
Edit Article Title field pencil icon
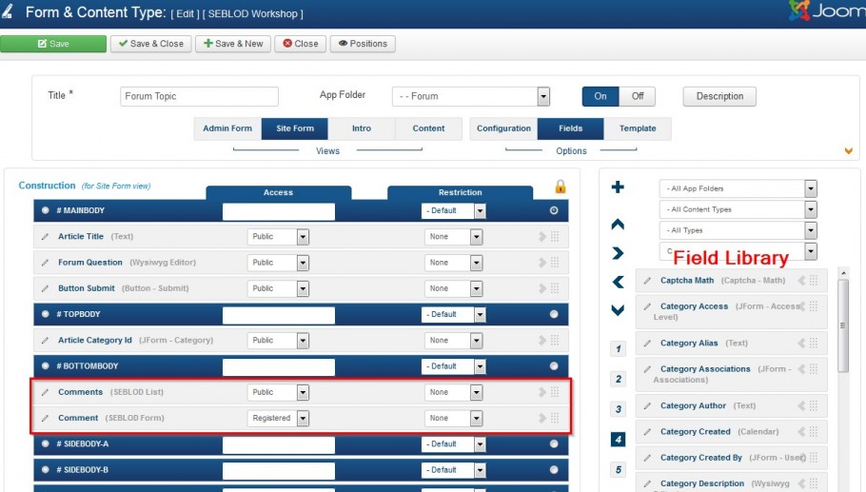click(45, 236)
